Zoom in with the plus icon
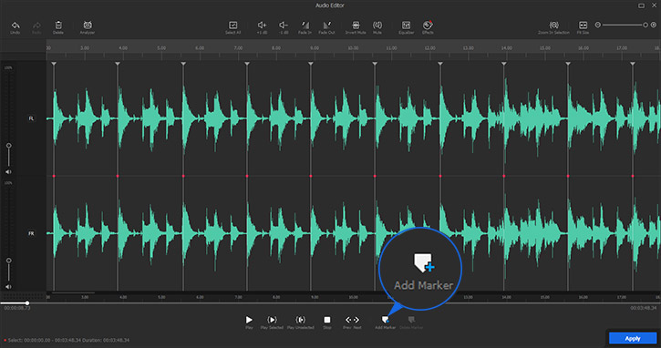661x348 pixels. click(x=654, y=25)
